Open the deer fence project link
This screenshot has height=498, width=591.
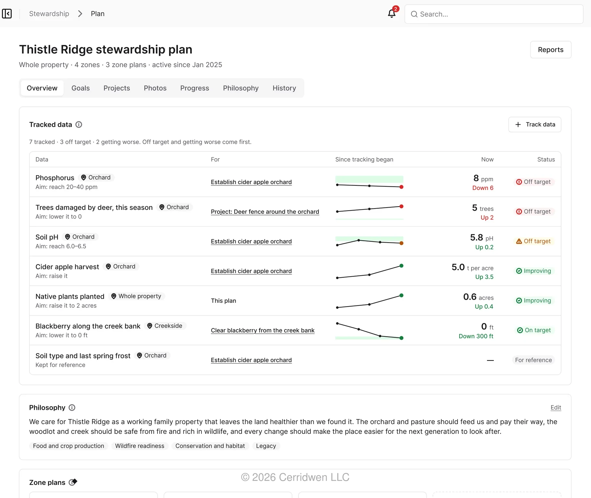coord(265,212)
